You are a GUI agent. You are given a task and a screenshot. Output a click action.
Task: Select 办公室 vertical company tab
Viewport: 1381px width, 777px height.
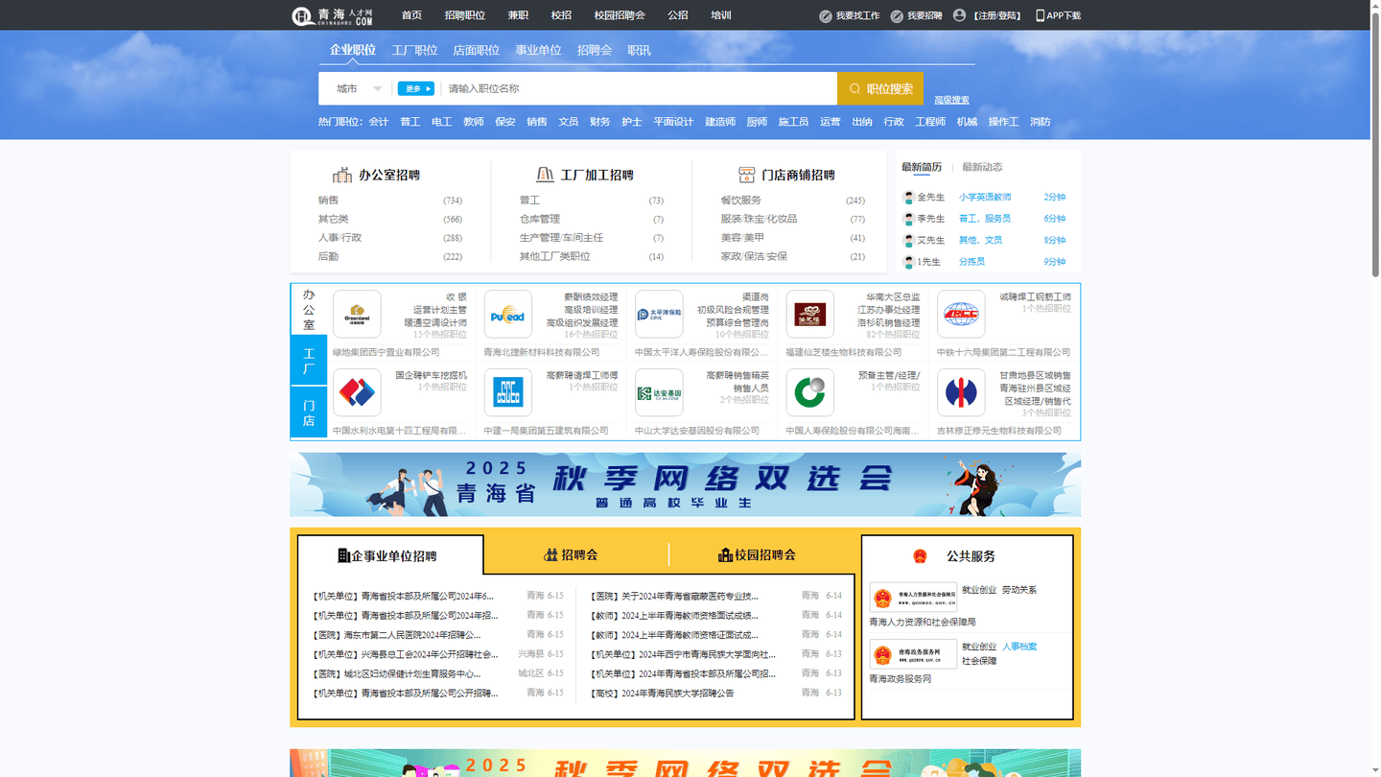tap(309, 310)
